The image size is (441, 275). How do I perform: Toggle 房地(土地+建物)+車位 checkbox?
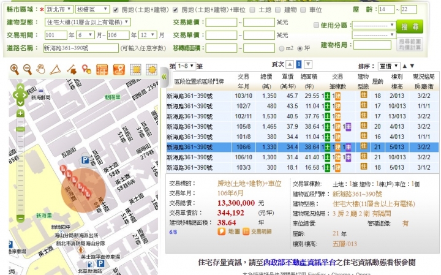[176, 10]
